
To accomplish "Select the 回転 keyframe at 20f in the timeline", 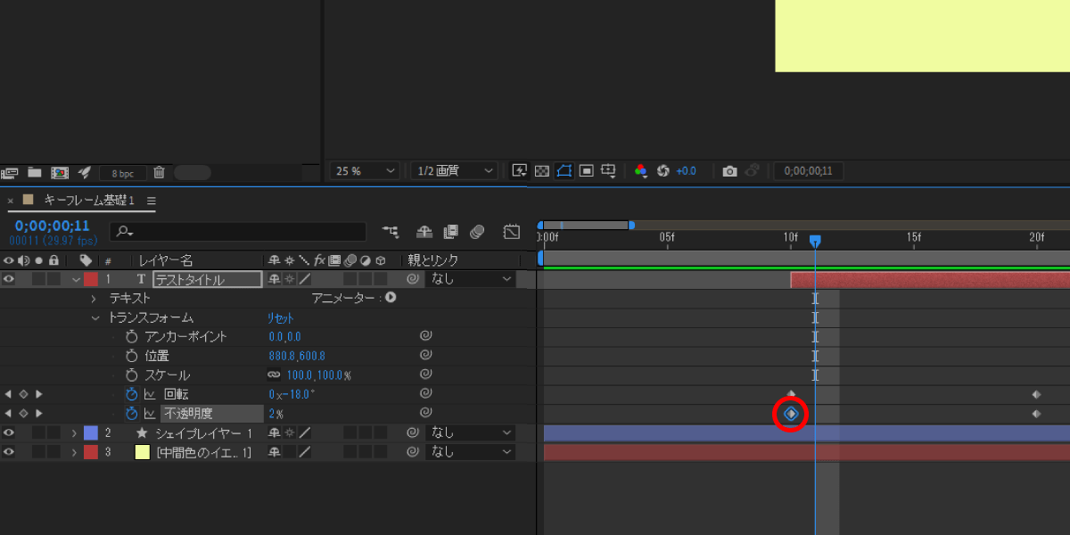I will [1036, 394].
